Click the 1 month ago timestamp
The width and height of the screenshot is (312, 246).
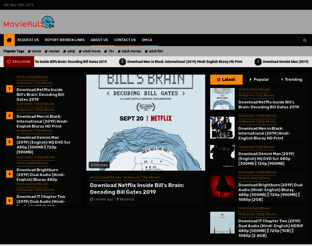coord(101,199)
